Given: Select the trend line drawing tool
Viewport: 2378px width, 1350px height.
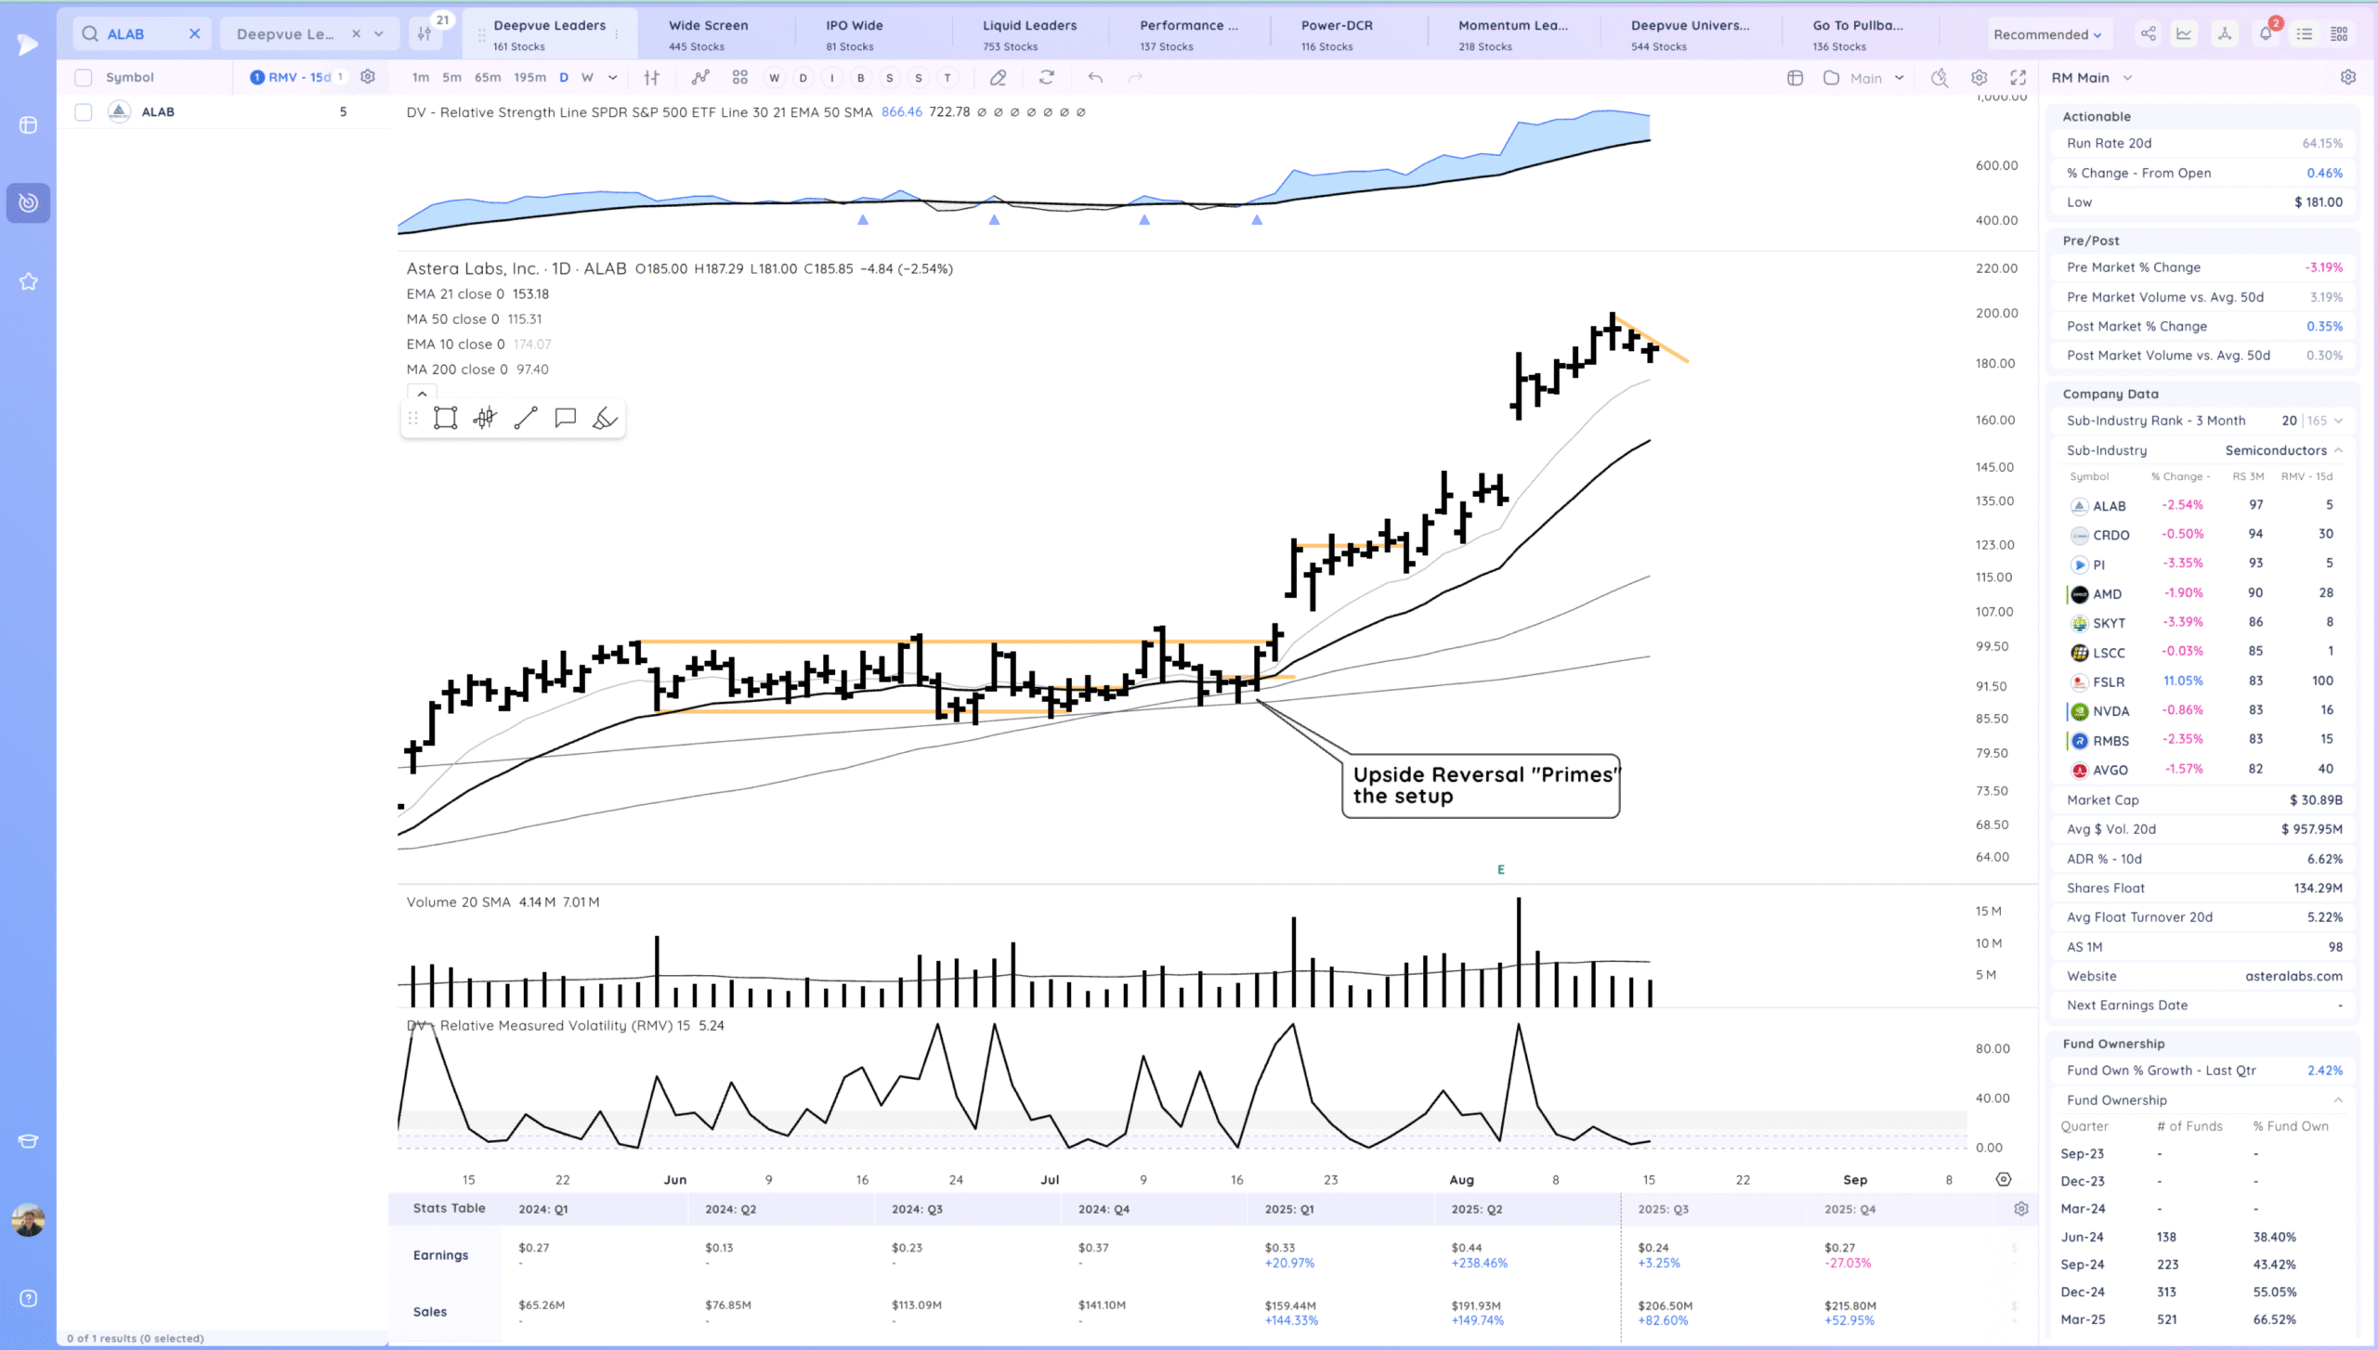Looking at the screenshot, I should [526, 419].
